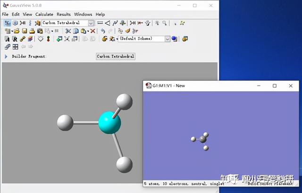Screen dimensions: 302x193
Task: Expand the arrow beside the New icon
Action: (x=12, y=31)
